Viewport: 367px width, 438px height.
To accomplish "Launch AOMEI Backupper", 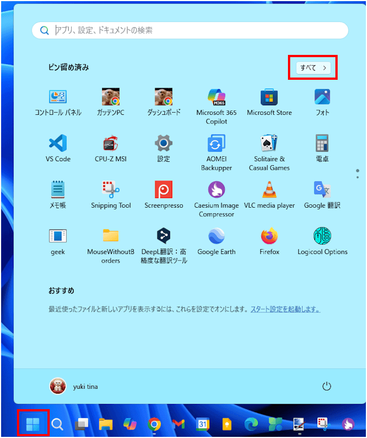I will click(216, 153).
